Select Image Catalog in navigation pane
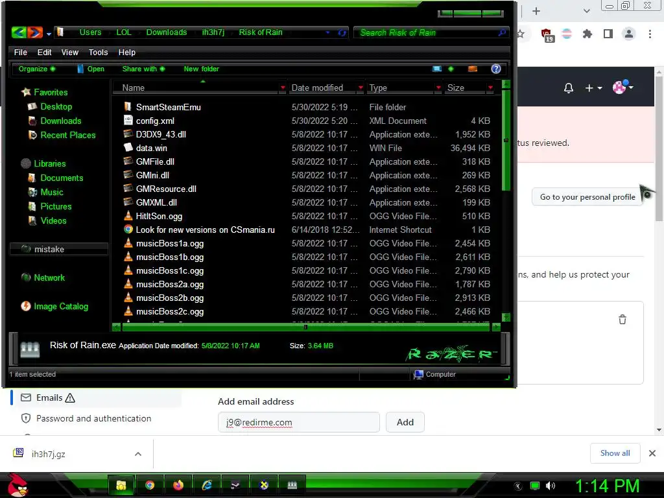 tap(54, 306)
